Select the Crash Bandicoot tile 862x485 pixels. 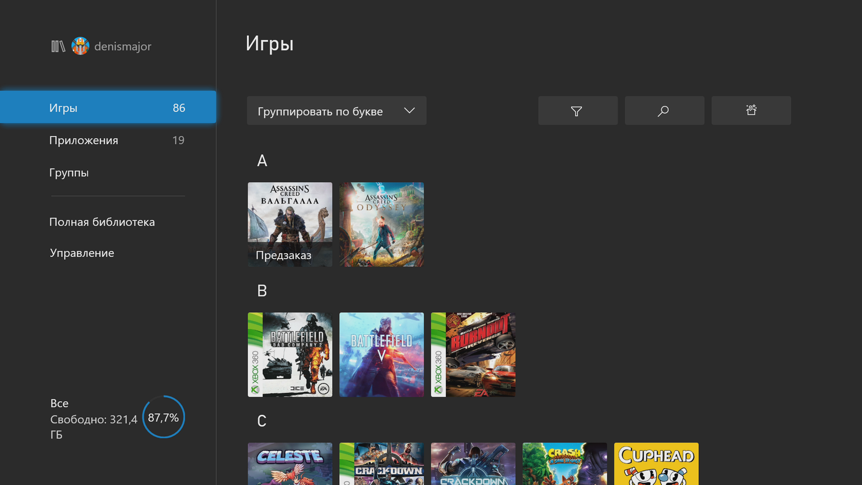565,464
